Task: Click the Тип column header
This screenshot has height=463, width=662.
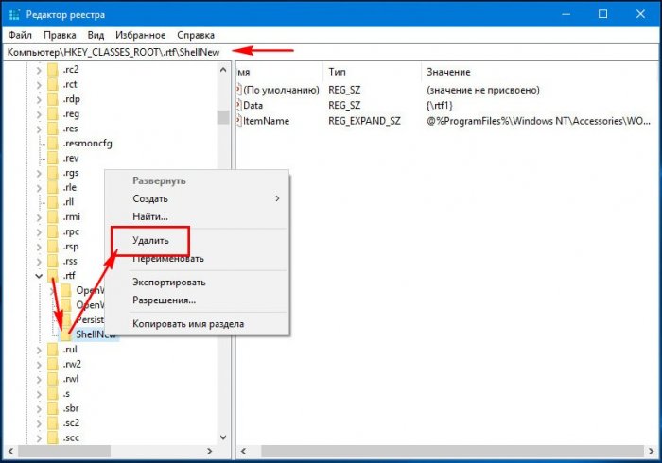Action: point(338,72)
